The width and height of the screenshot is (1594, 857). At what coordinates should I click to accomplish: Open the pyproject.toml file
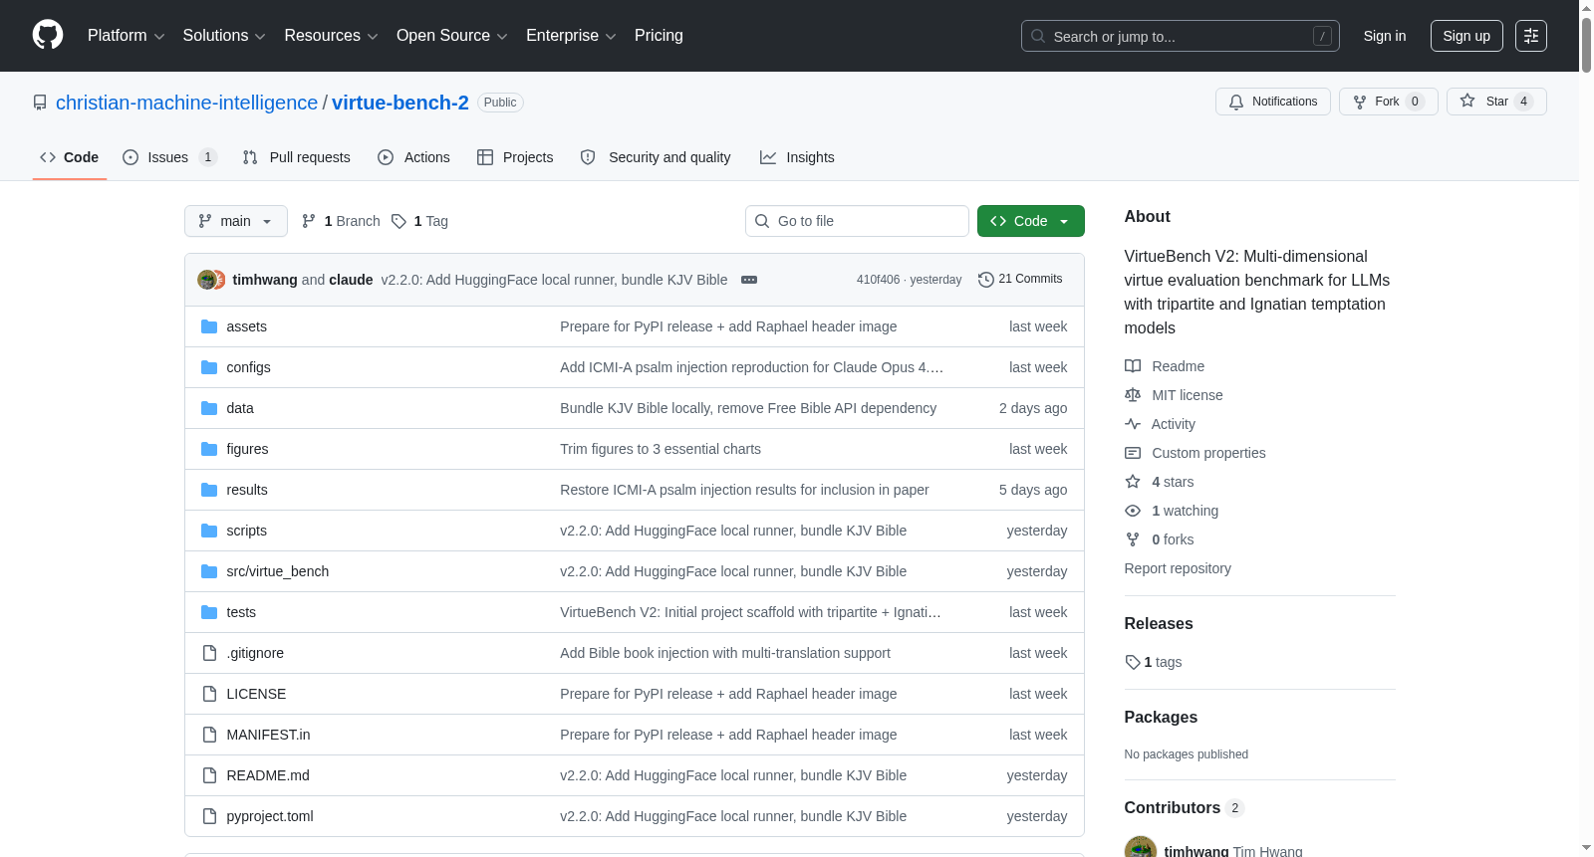[270, 816]
